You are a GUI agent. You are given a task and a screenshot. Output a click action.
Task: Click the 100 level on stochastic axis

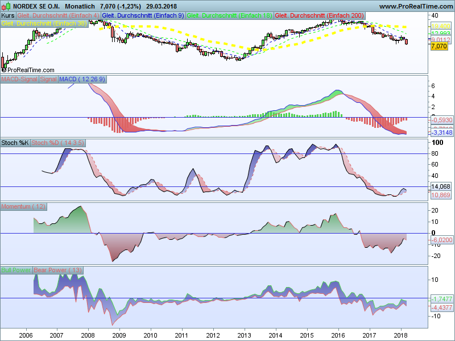[x=437, y=143]
